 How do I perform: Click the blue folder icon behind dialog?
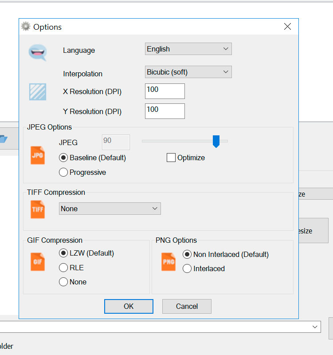(4, 139)
